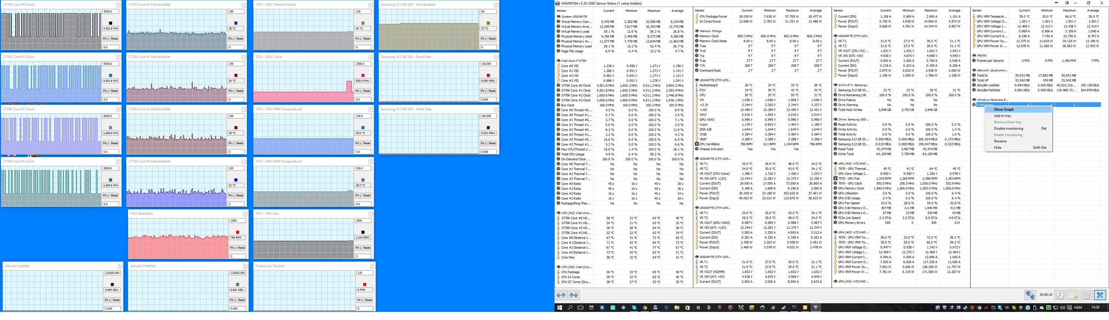Click Reset in the CPU Ventillátor graph
Image resolution: width=1109 pixels, height=320 pixels.
(x=241, y=247)
